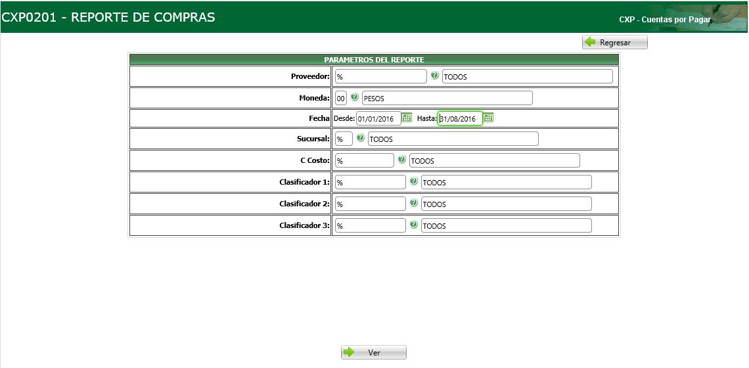
Task: Focus the Clasificador 3 code field
Action: click(370, 225)
